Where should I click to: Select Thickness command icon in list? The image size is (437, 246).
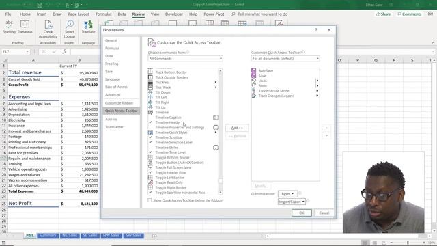(x=150, y=82)
